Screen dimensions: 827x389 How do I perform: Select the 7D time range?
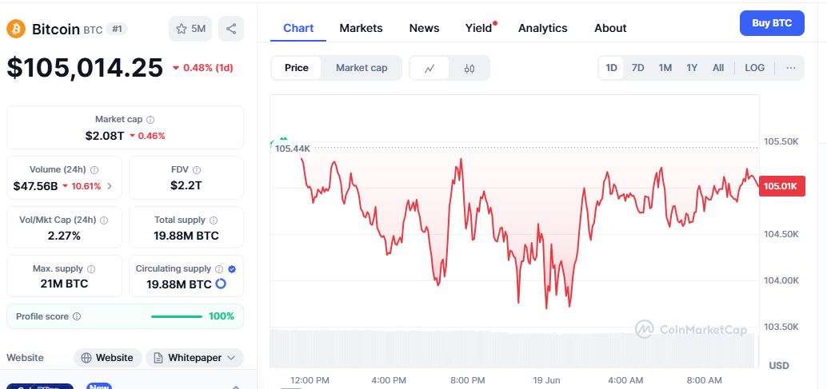[x=637, y=68]
